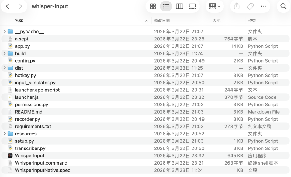The width and height of the screenshot is (291, 177).
Task: Go back with the left chevron
Action: pos(8,6)
